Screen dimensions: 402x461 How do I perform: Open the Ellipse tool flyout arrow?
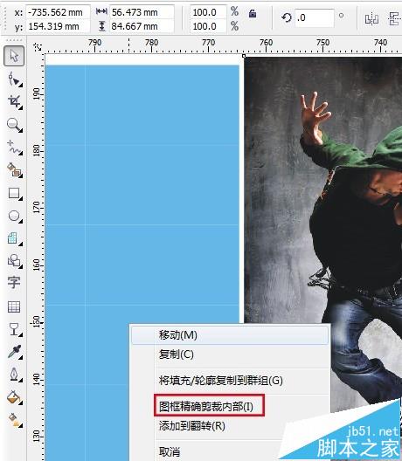click(x=20, y=222)
